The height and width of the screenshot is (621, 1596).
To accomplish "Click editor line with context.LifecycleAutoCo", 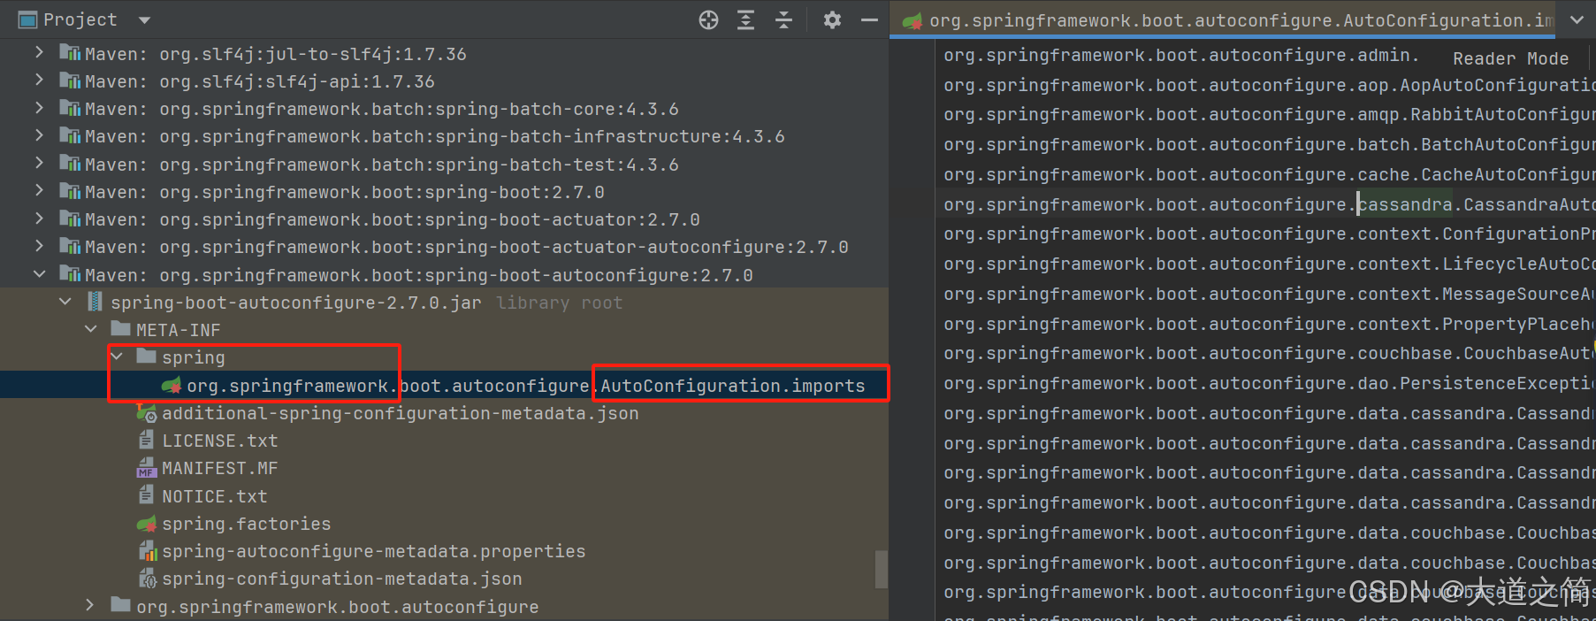I will pyautogui.click(x=1269, y=264).
